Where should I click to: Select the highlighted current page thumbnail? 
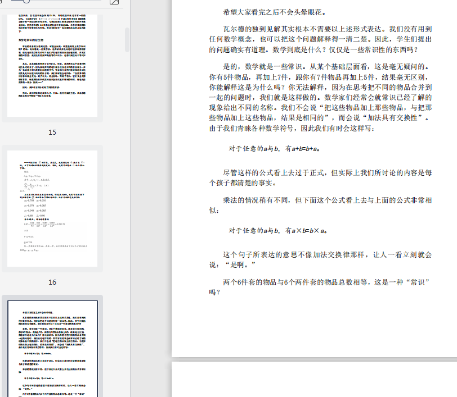click(x=52, y=349)
